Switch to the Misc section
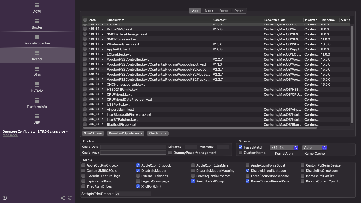 point(37,71)
